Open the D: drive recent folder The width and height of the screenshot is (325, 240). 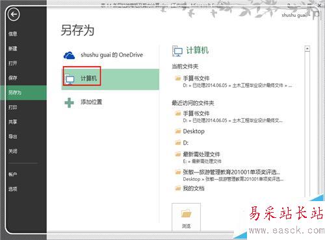point(186,143)
